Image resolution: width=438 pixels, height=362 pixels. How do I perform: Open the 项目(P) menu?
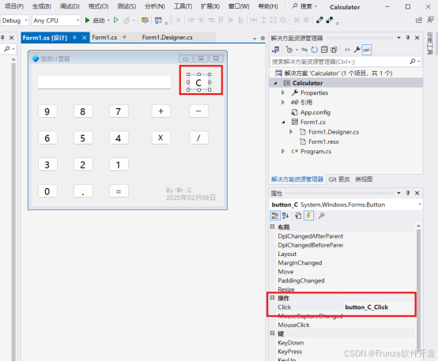tap(14, 6)
